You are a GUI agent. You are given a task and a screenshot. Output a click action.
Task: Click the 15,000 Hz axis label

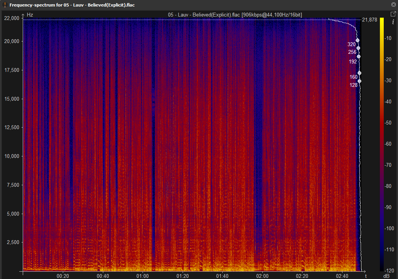(x=12, y=99)
